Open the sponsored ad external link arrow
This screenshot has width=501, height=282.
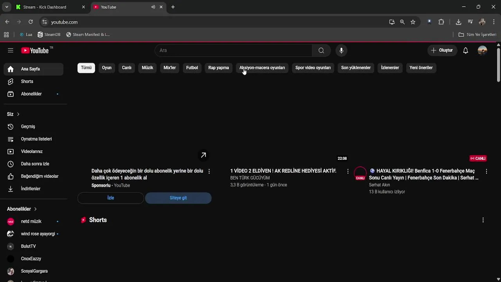tap(204, 155)
